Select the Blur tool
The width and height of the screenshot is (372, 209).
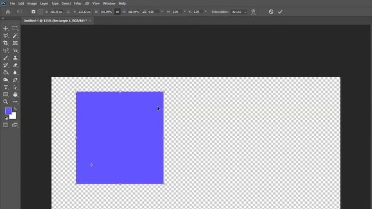[15, 73]
